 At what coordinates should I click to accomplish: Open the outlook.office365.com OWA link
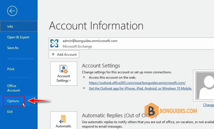pyautogui.click(x=137, y=83)
